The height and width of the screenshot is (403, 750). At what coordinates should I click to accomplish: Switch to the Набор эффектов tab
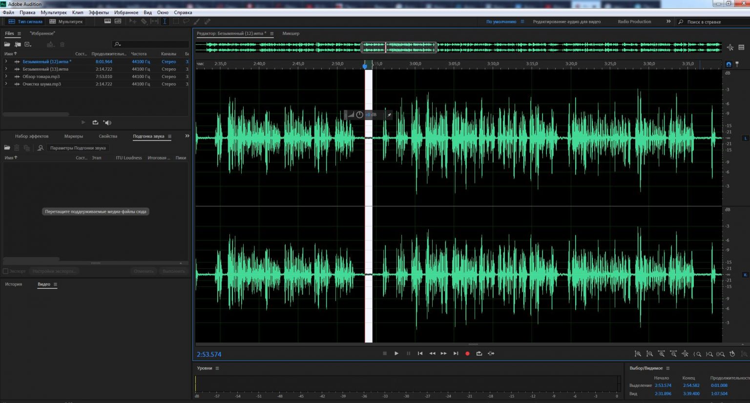pos(32,136)
